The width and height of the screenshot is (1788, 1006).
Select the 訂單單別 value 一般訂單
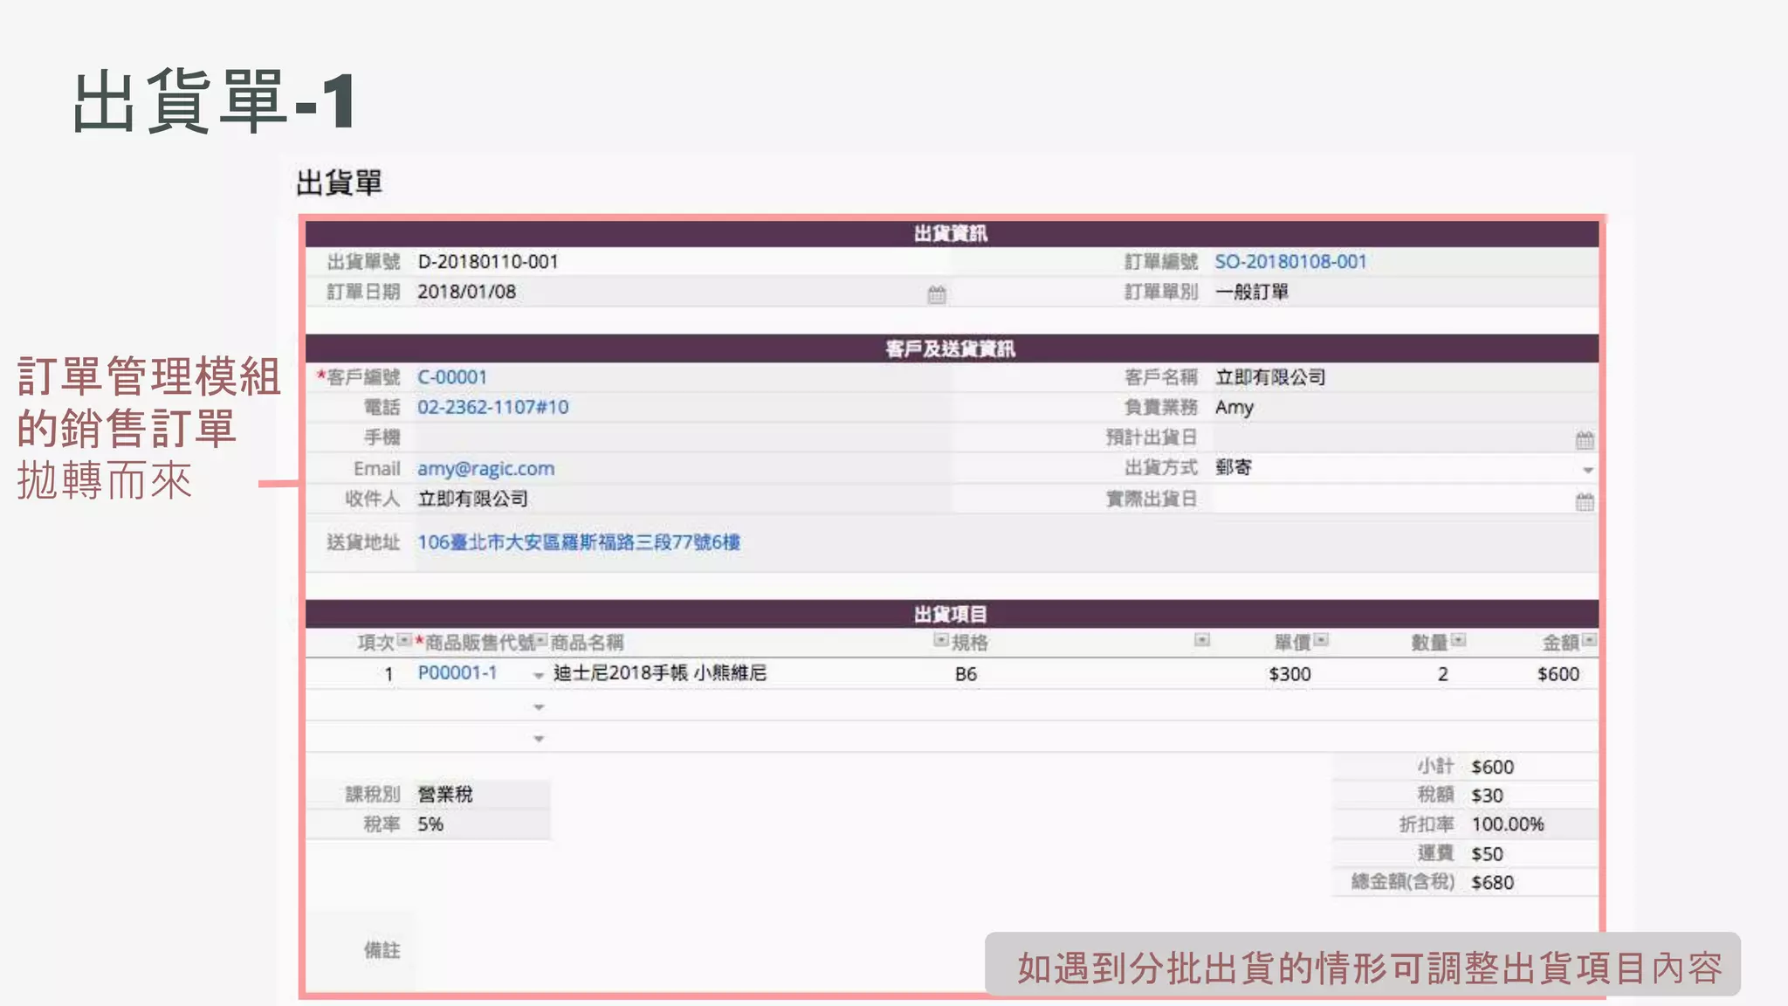[x=1251, y=292]
